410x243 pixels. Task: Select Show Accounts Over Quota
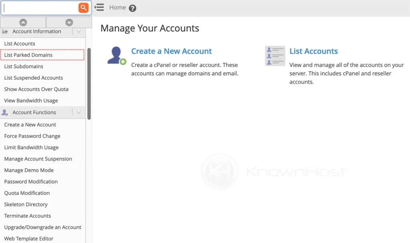click(36, 89)
